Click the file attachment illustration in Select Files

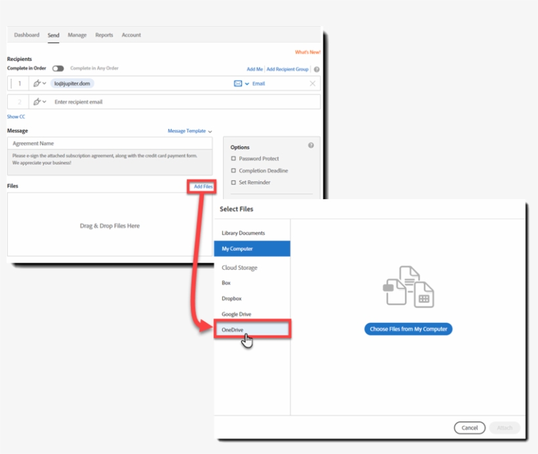408,285
